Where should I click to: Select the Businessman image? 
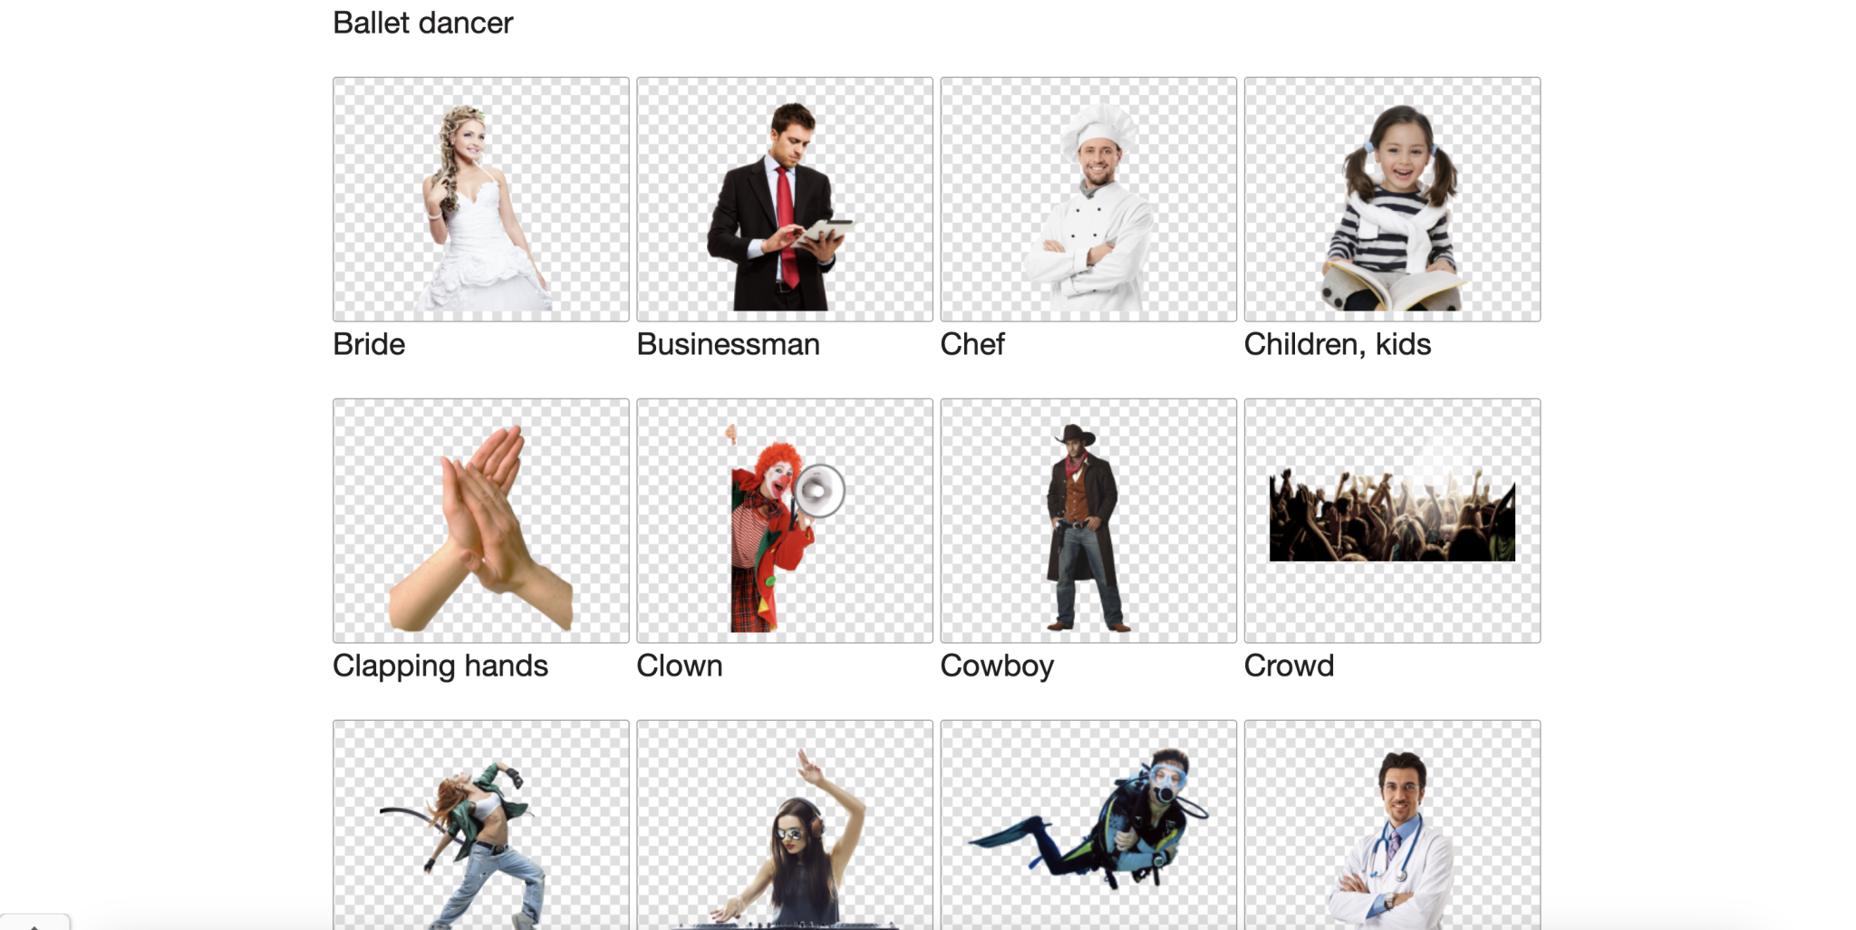click(784, 198)
